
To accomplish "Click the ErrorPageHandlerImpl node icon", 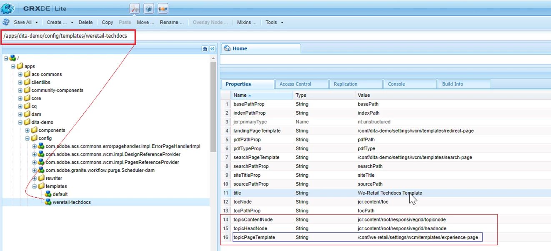I will tap(41, 146).
